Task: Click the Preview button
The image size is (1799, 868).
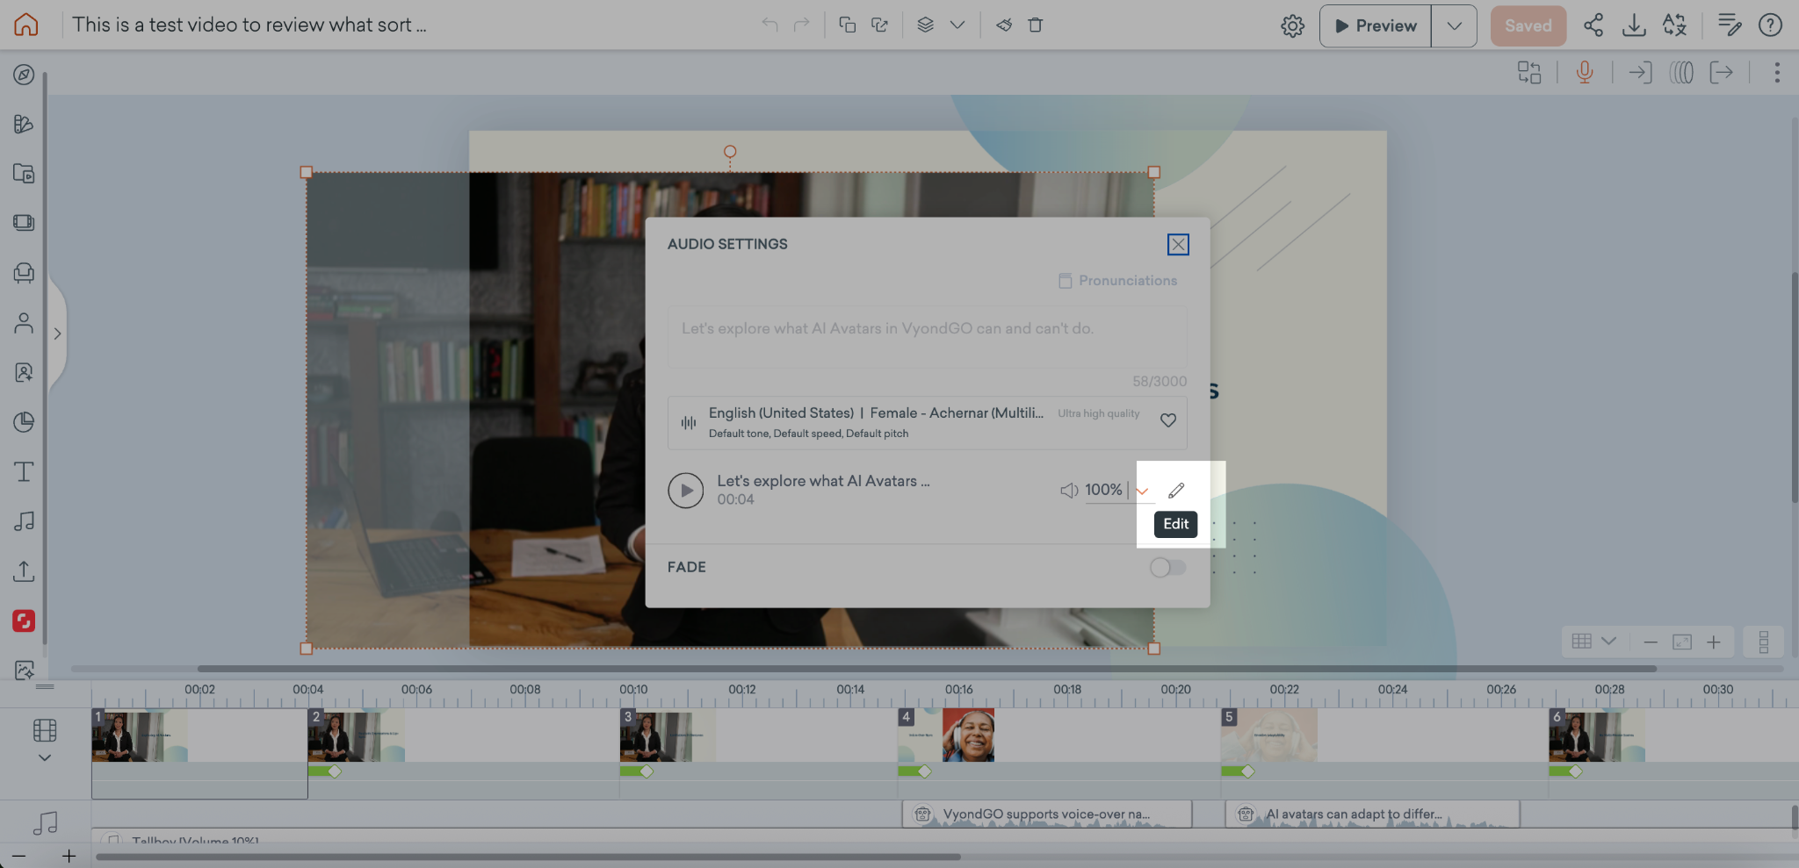Action: pyautogui.click(x=1376, y=25)
